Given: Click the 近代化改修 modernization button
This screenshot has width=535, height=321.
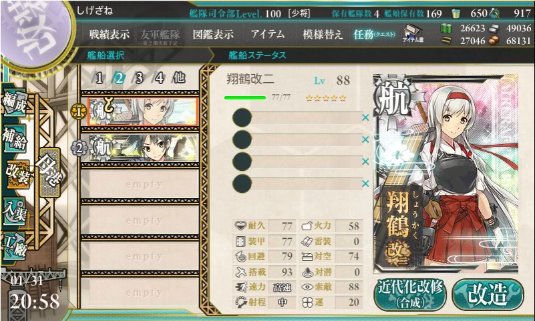Looking at the screenshot, I should pos(410,295).
